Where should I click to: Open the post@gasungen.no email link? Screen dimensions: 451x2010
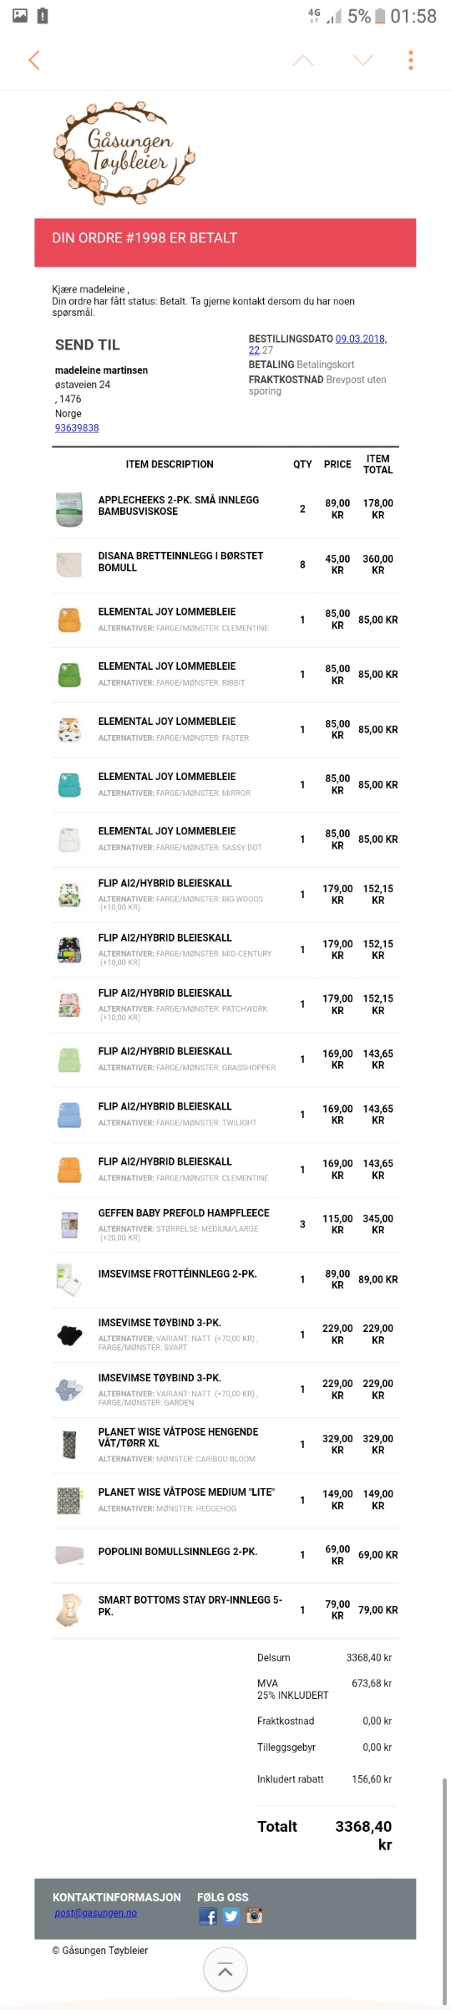pyautogui.click(x=95, y=1913)
